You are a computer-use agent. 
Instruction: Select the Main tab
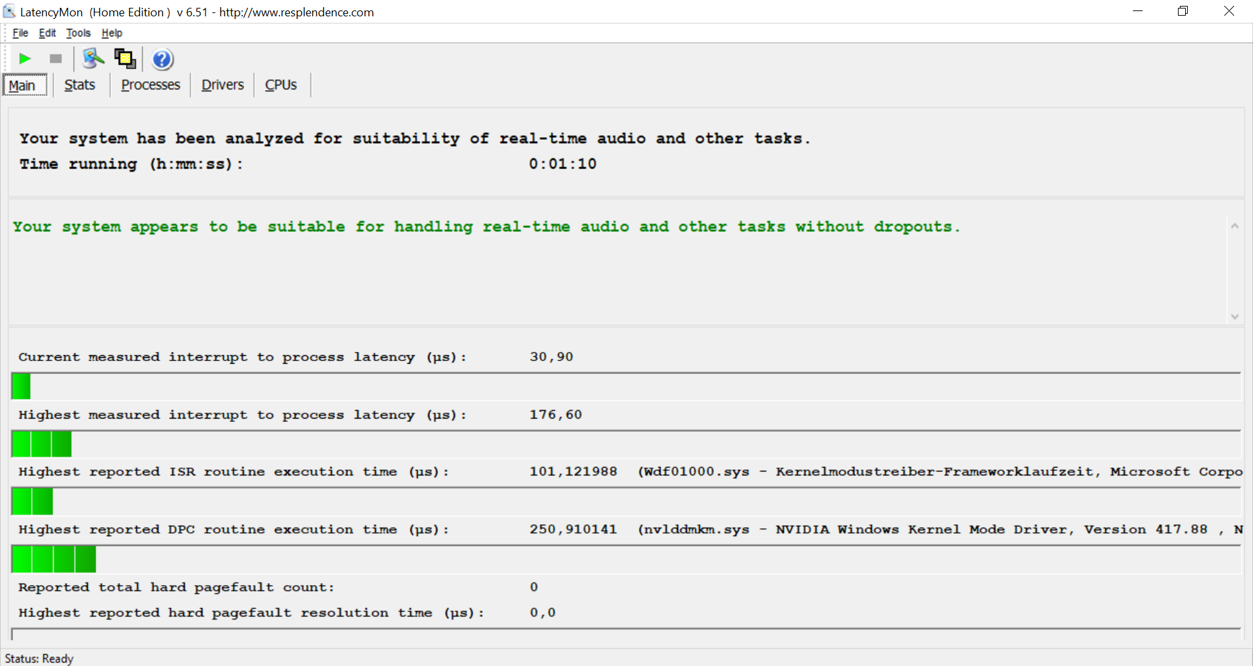(25, 86)
